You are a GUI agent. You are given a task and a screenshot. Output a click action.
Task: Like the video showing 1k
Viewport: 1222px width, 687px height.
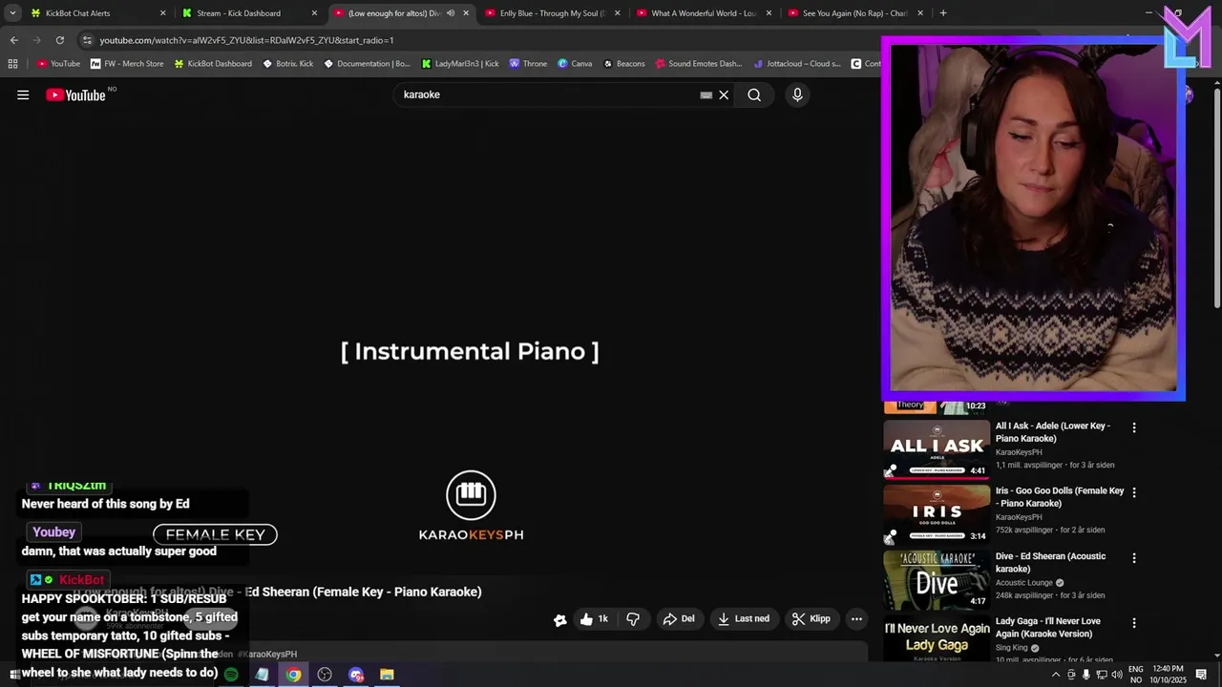(594, 618)
